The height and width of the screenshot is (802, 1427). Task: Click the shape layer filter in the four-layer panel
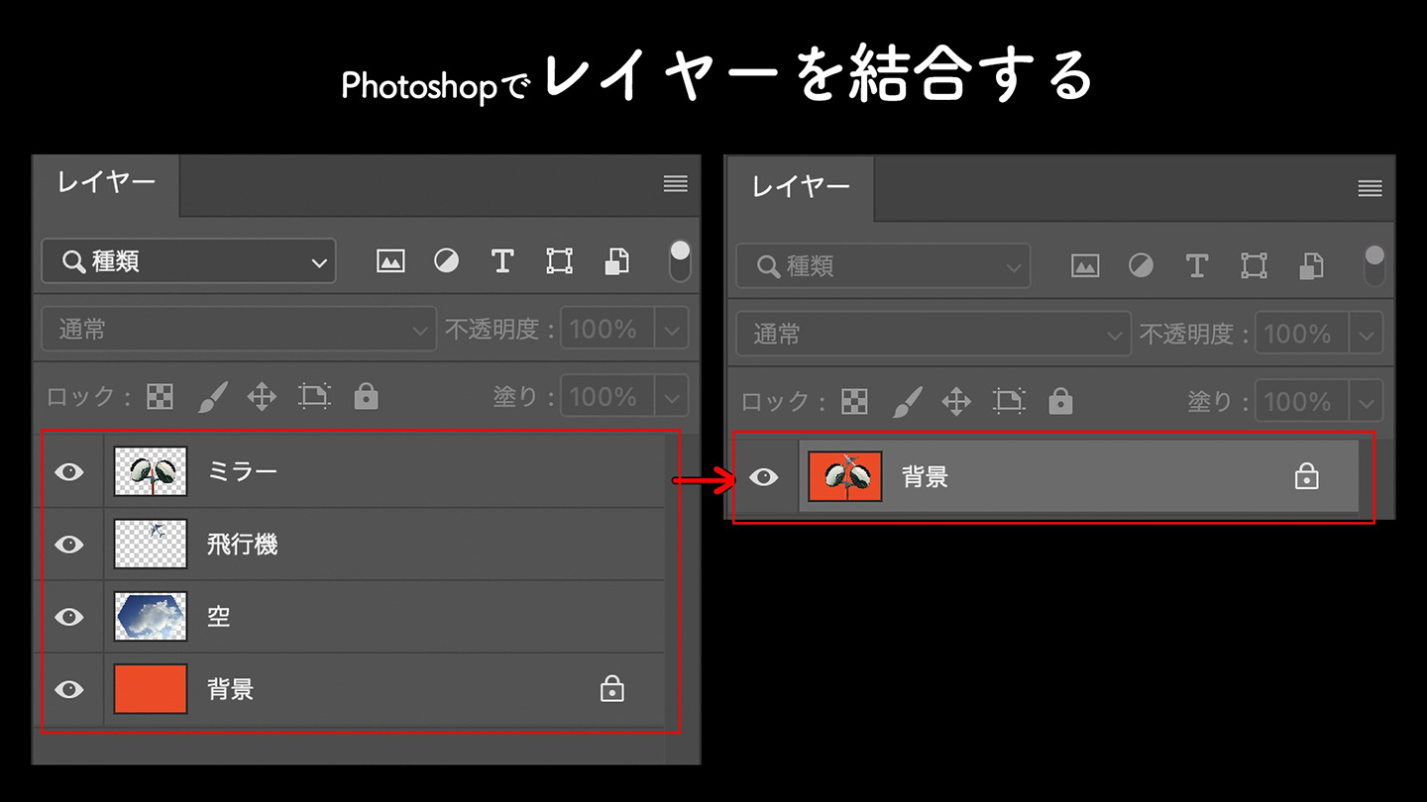560,261
